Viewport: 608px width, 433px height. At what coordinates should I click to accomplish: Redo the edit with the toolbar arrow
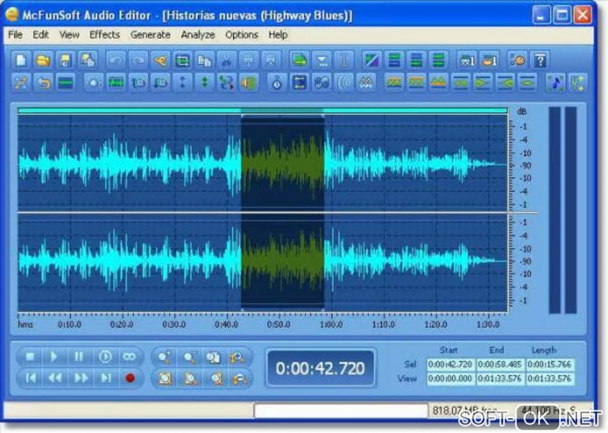[138, 60]
